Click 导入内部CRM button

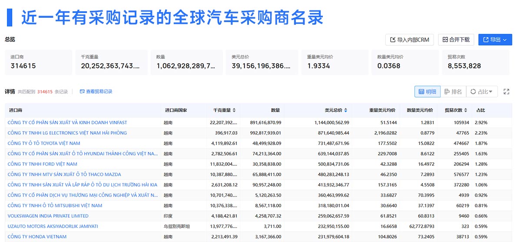pyautogui.click(x=410, y=40)
